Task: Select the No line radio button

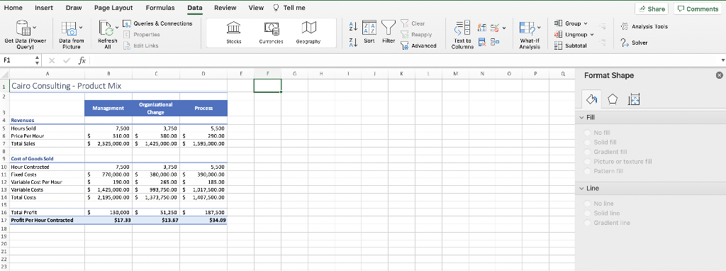Action: pyautogui.click(x=588, y=204)
